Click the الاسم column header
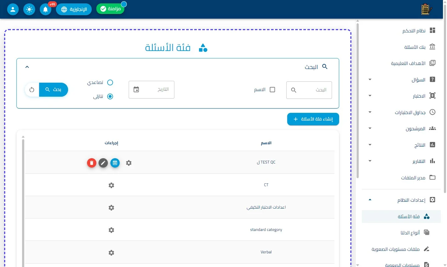Viewport: 447px width, 267px height. (x=266, y=143)
